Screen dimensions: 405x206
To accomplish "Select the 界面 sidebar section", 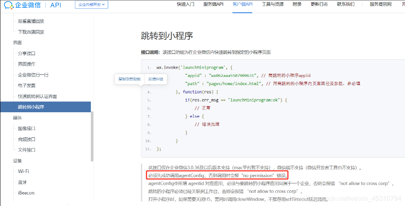I will click(x=17, y=43).
